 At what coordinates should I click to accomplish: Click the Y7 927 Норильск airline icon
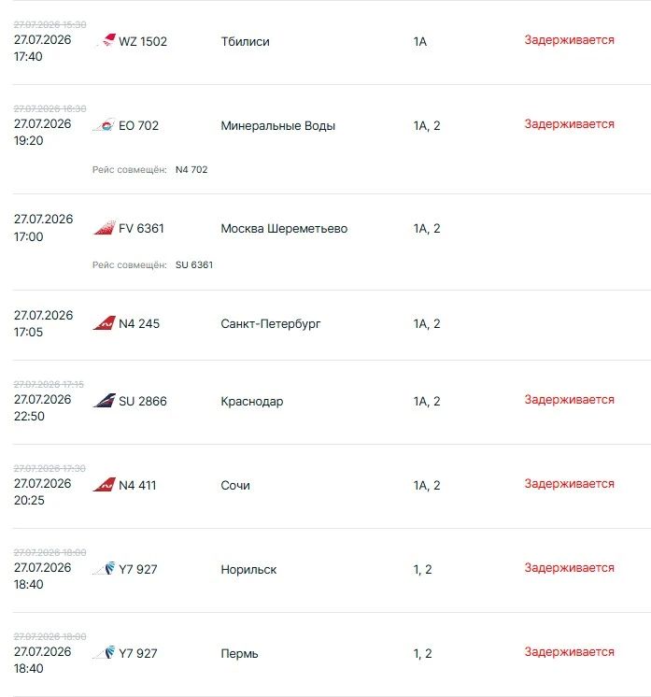point(104,569)
